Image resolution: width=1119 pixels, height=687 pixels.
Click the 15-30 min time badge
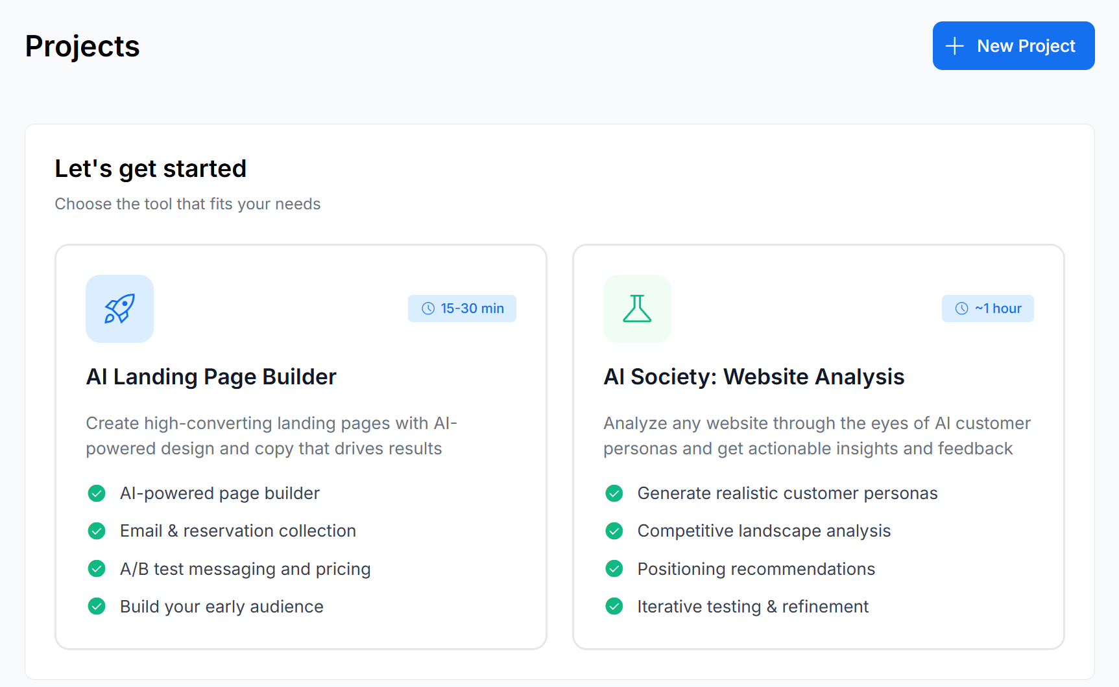click(462, 309)
